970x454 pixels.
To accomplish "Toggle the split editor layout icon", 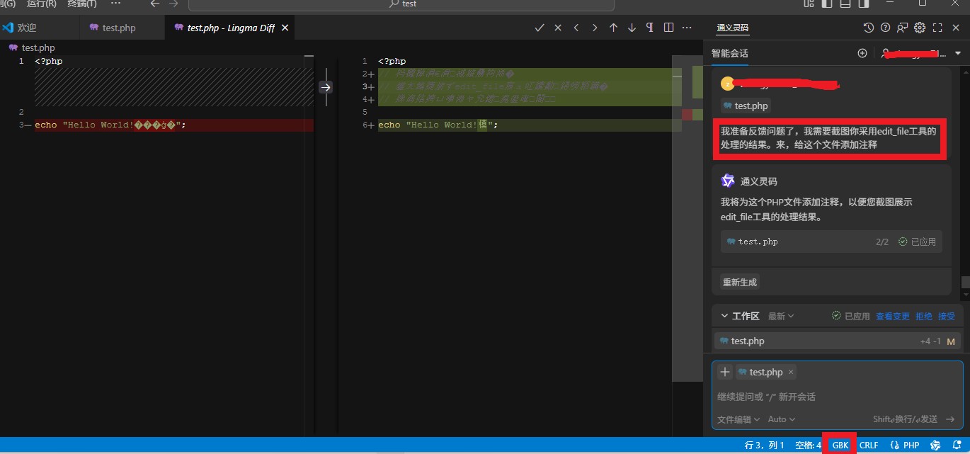I will 668,28.
